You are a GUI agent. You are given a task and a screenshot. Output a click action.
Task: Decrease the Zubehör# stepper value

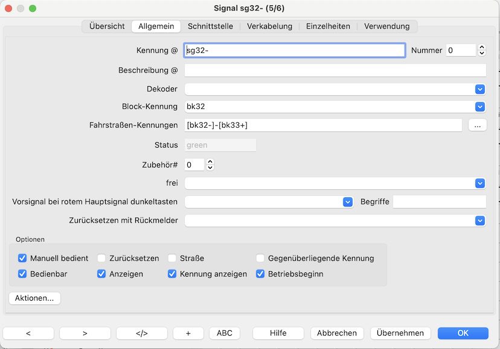pos(210,168)
